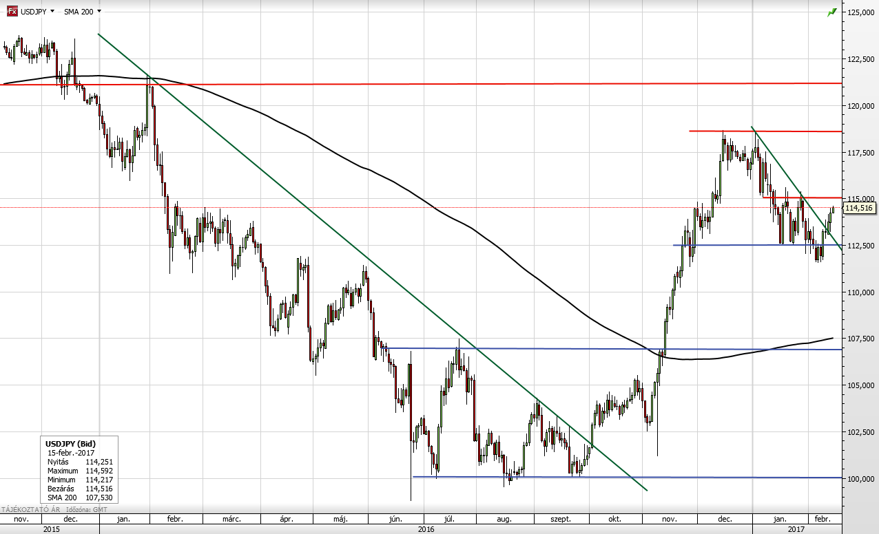Screen dimensions: 879x534
Task: Click the 'okt.' month label on time axis
Action: 615,518
